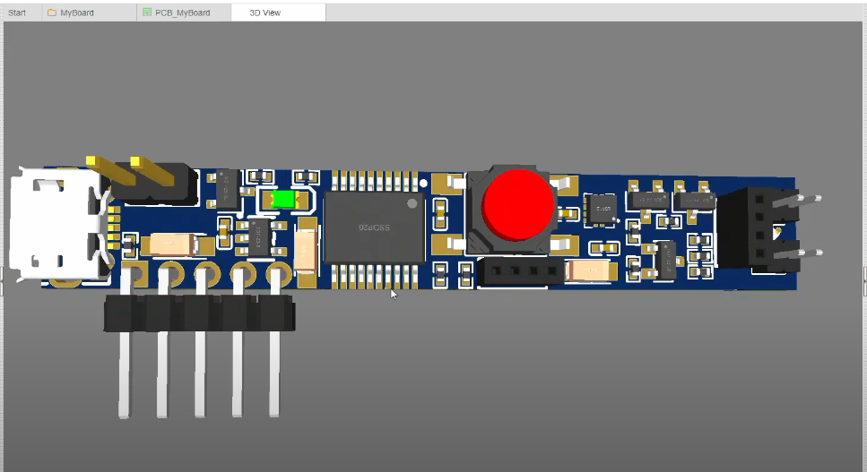This screenshot has width=867, height=472.
Task: Select the red push button on the board
Action: pos(518,205)
